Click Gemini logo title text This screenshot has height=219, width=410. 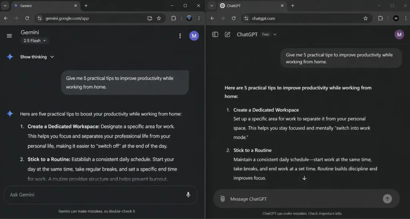click(30, 32)
